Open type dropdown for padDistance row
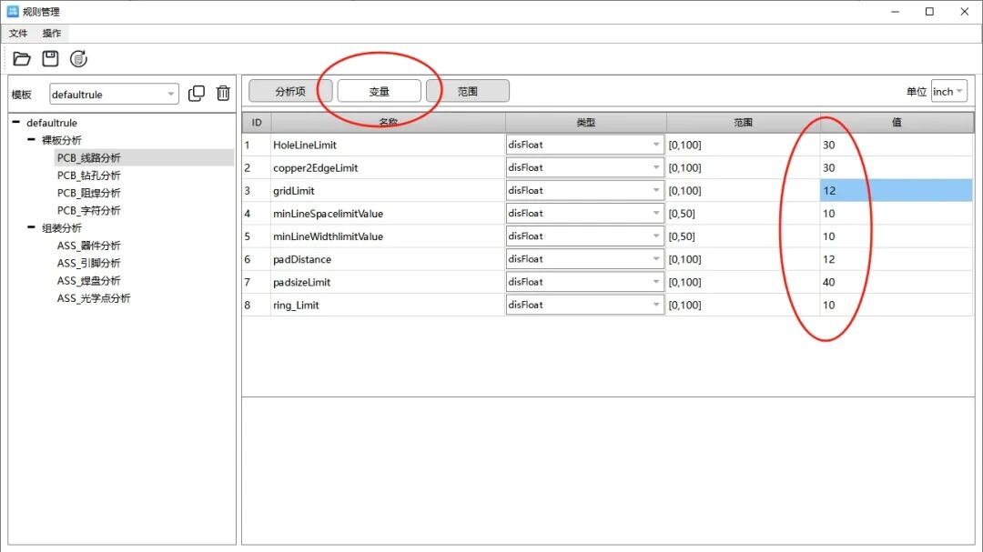This screenshot has height=552, width=983. point(584,259)
